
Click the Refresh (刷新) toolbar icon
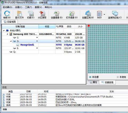coord(7,15)
